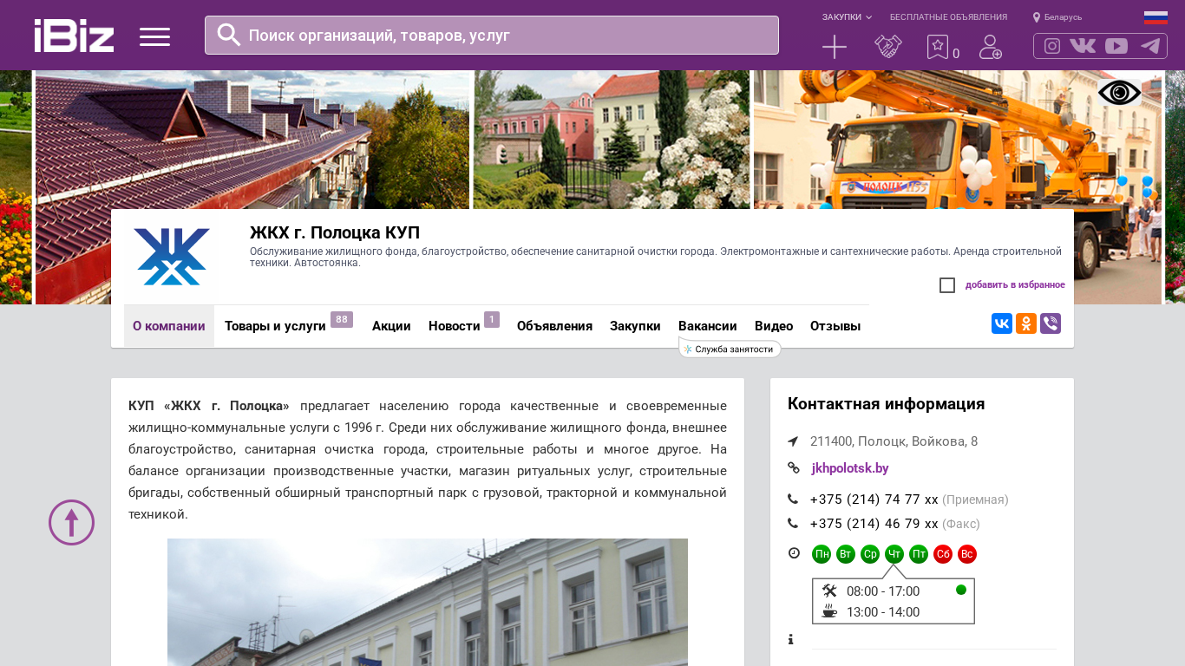Switch to the Видео tab

point(774,326)
